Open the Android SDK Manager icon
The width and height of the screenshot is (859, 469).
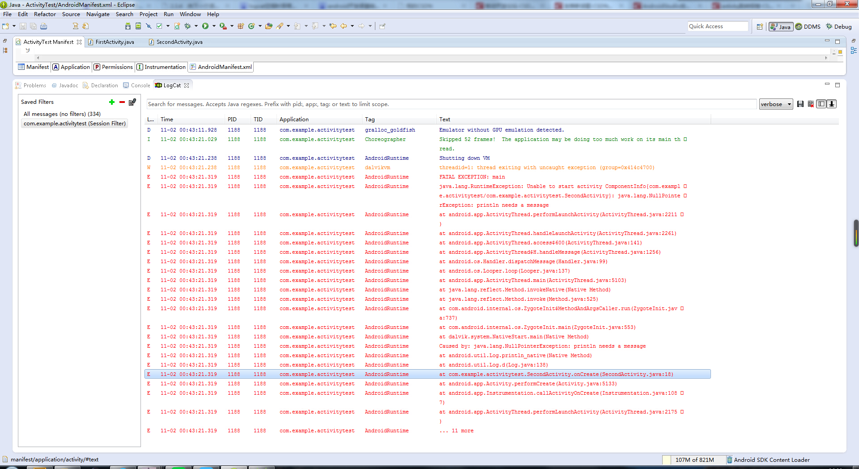tap(128, 26)
